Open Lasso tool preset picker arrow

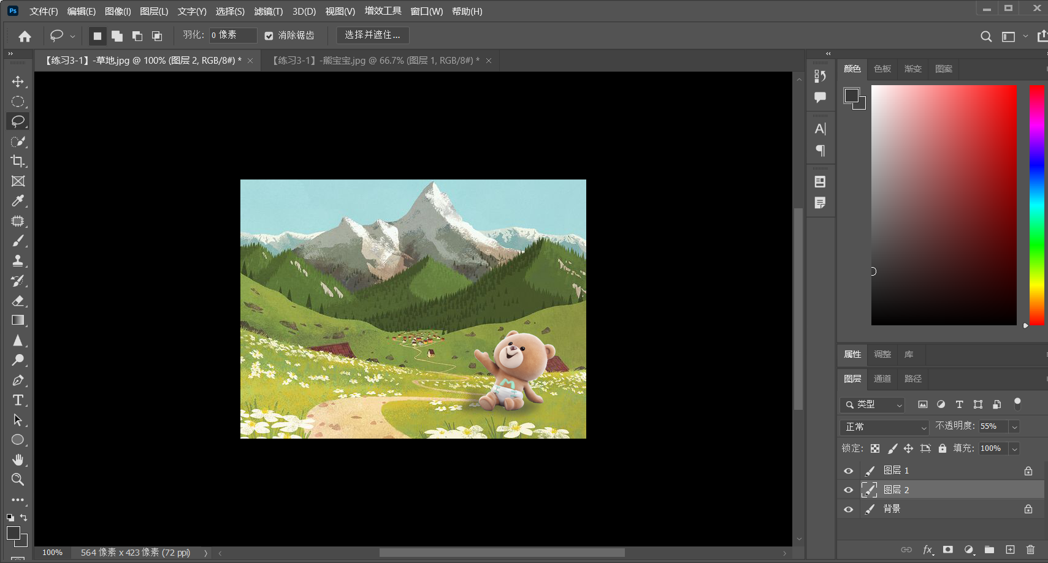tap(72, 36)
